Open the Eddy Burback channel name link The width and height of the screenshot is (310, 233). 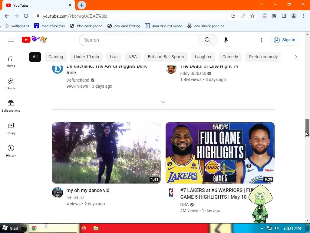[193, 73]
